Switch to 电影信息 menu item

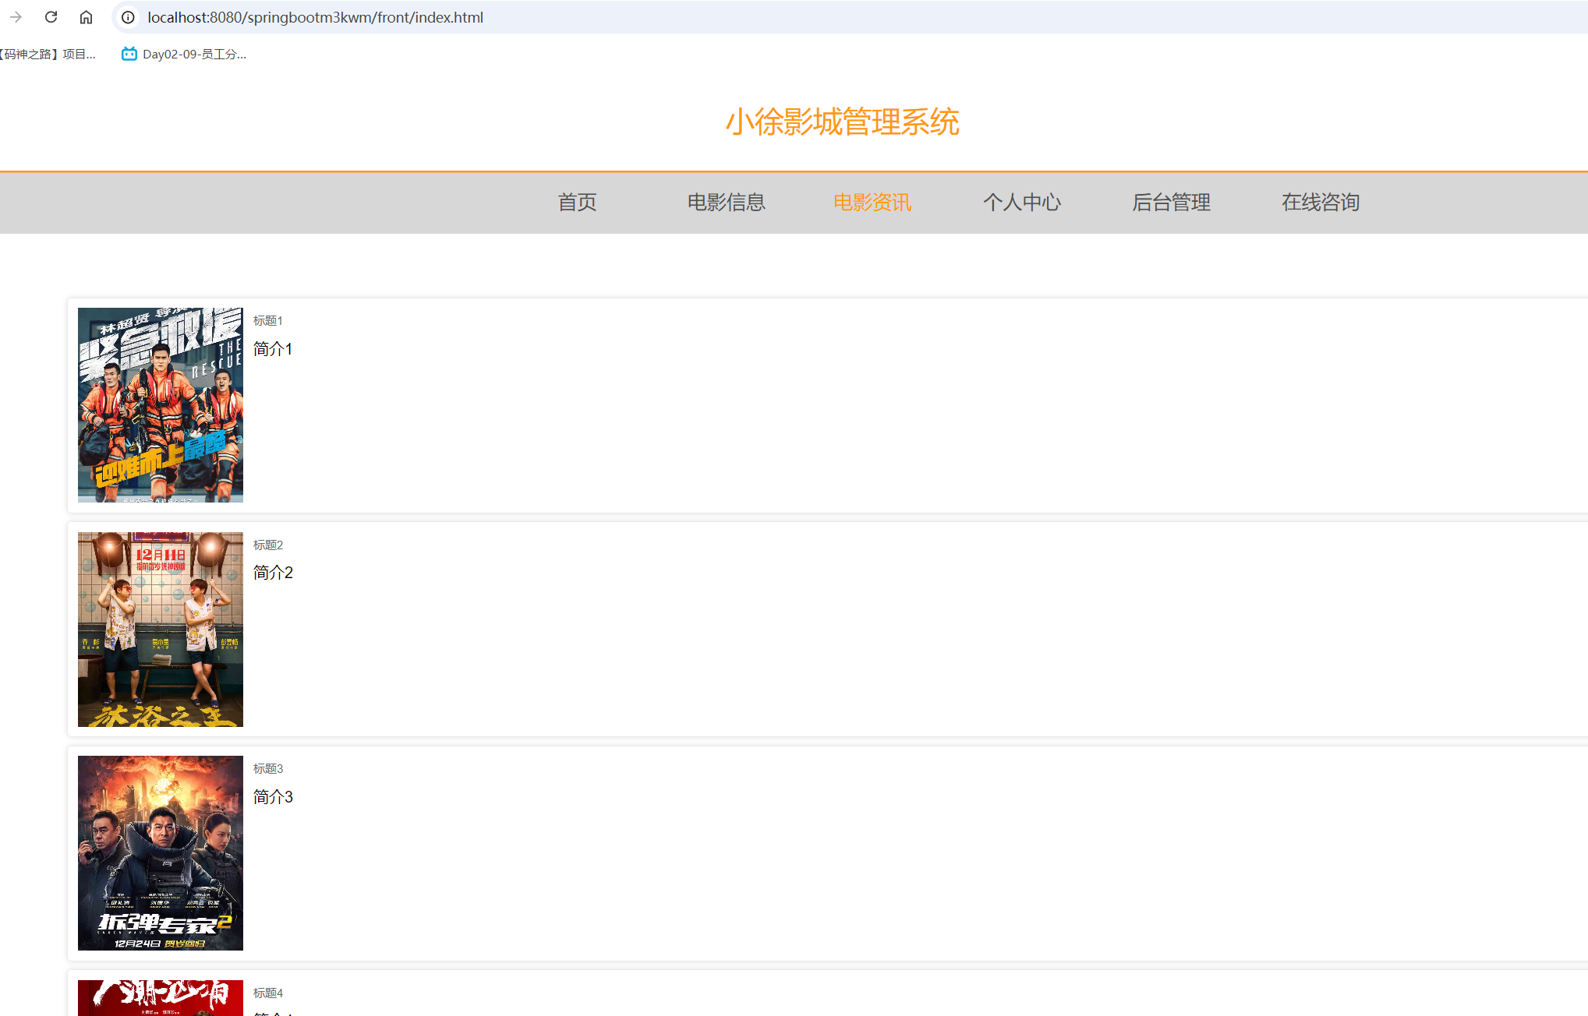tap(726, 203)
